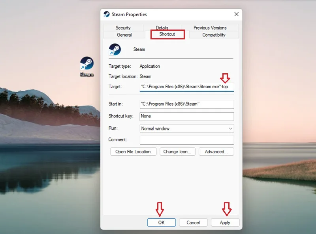Click the 'Steam Properties' title text
Image resolution: width=316 pixels, height=234 pixels.
tap(129, 15)
